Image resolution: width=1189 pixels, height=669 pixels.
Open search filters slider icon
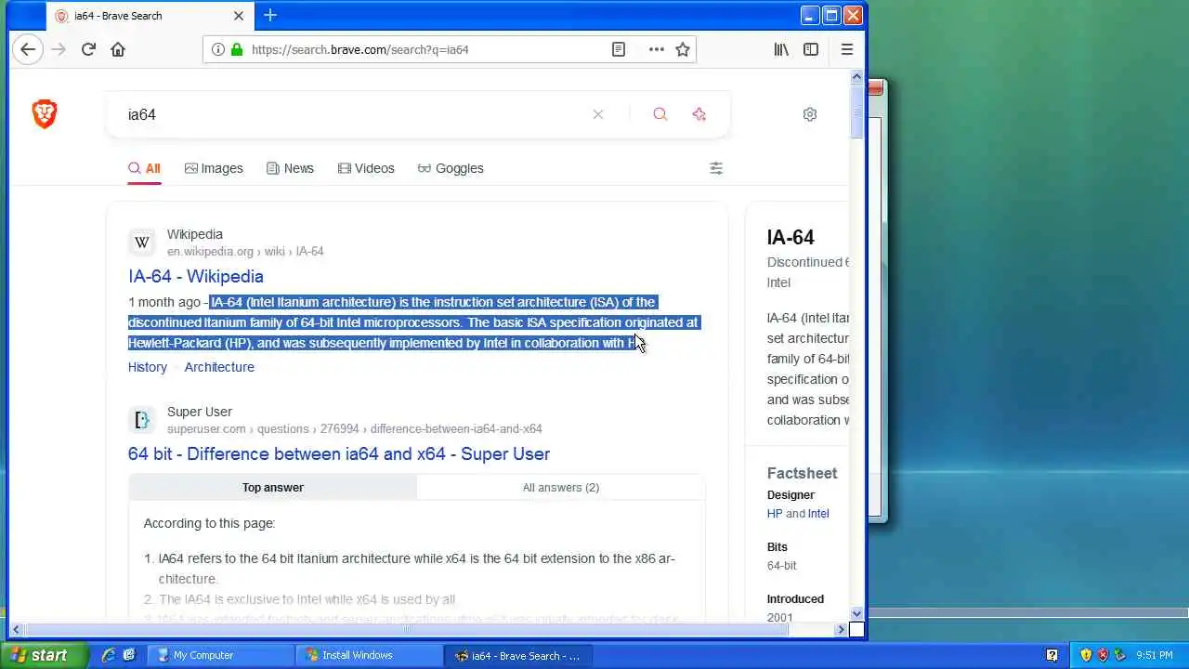tap(716, 168)
